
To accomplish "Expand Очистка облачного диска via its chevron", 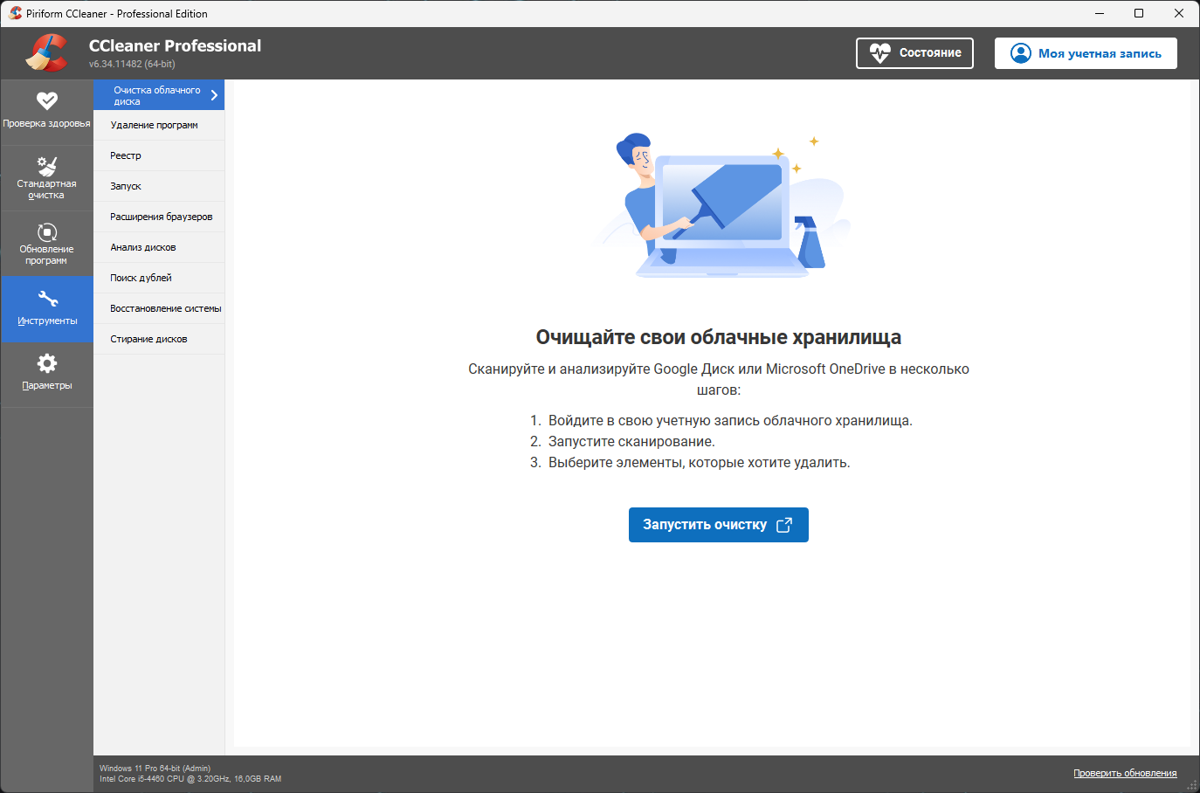I will pyautogui.click(x=214, y=94).
